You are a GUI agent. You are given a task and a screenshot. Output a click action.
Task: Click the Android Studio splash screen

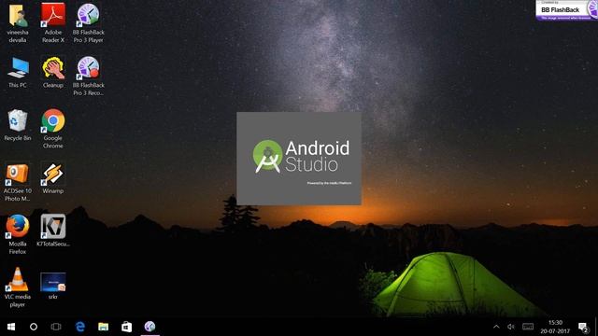[299, 158]
